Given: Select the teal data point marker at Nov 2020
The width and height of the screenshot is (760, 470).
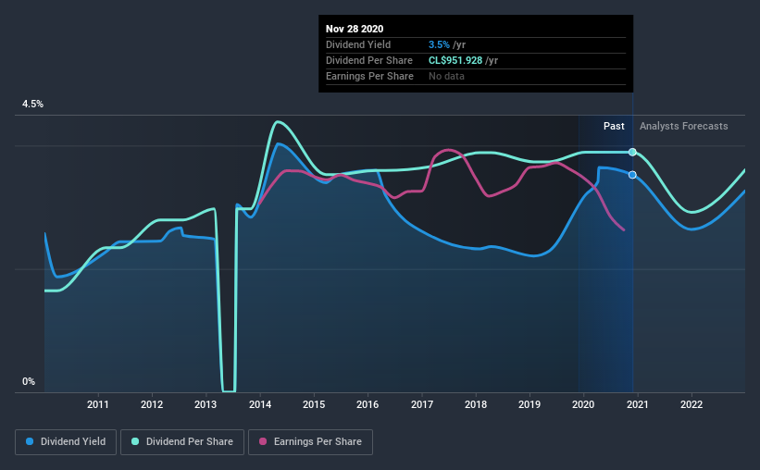Looking at the screenshot, I should point(632,152).
